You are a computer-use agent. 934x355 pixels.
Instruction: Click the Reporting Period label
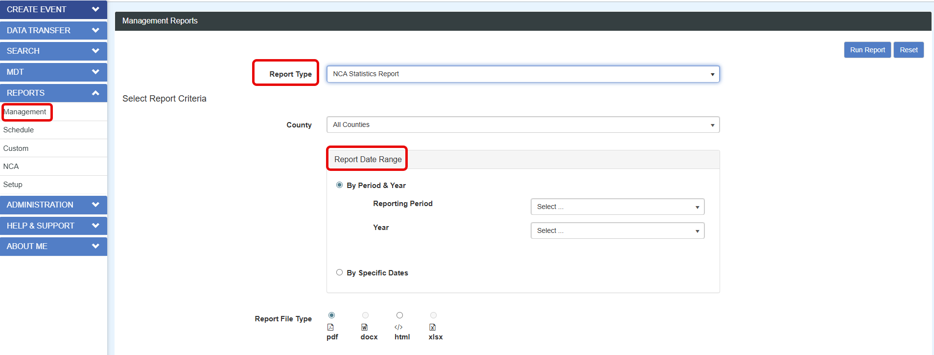pos(403,204)
